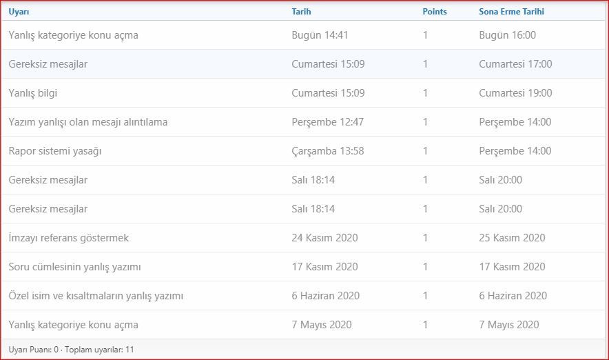Open the Gereksiz mesajlar warning from Cumartesi
Viewport: 609px width, 360px height.
48,64
